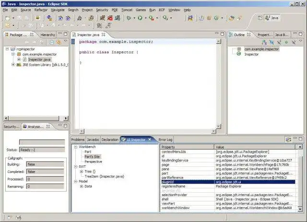Expand the Inspector.java tree node

[19, 59]
